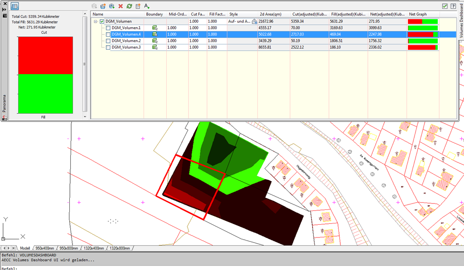Enable the DGM_Volumen.2 checkbox
The width and height of the screenshot is (464, 270).
pos(108,41)
